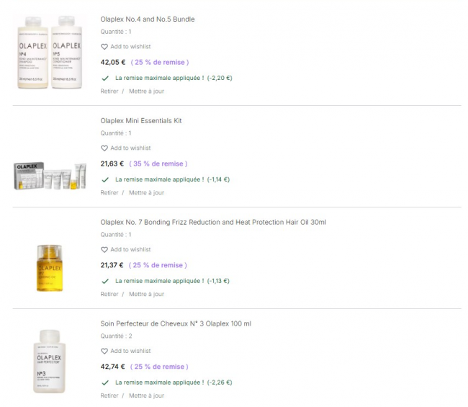Open the Olaplex No. 7 Bonding Frizz Reduction title

coord(213,223)
